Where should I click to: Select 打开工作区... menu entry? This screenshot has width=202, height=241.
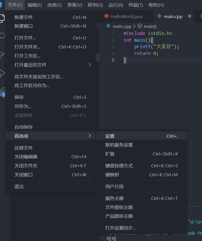click(51, 56)
